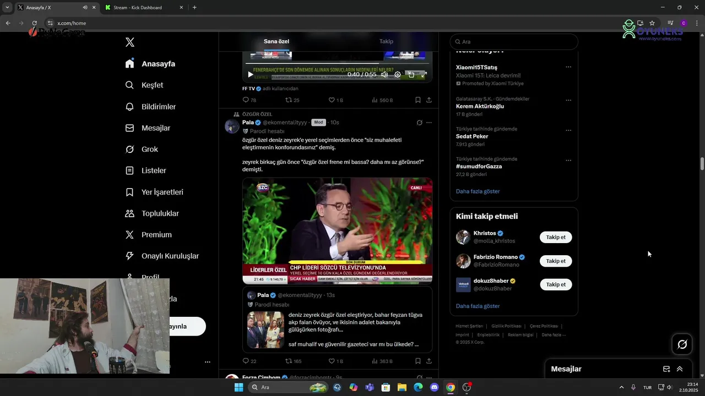Open Mesajlar in the left sidebar

[148, 128]
